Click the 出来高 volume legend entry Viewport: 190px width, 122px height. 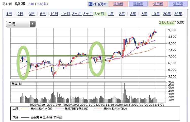(x=42, y=117)
